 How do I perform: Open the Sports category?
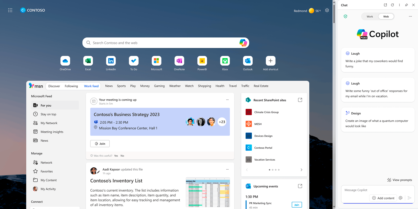(x=121, y=86)
